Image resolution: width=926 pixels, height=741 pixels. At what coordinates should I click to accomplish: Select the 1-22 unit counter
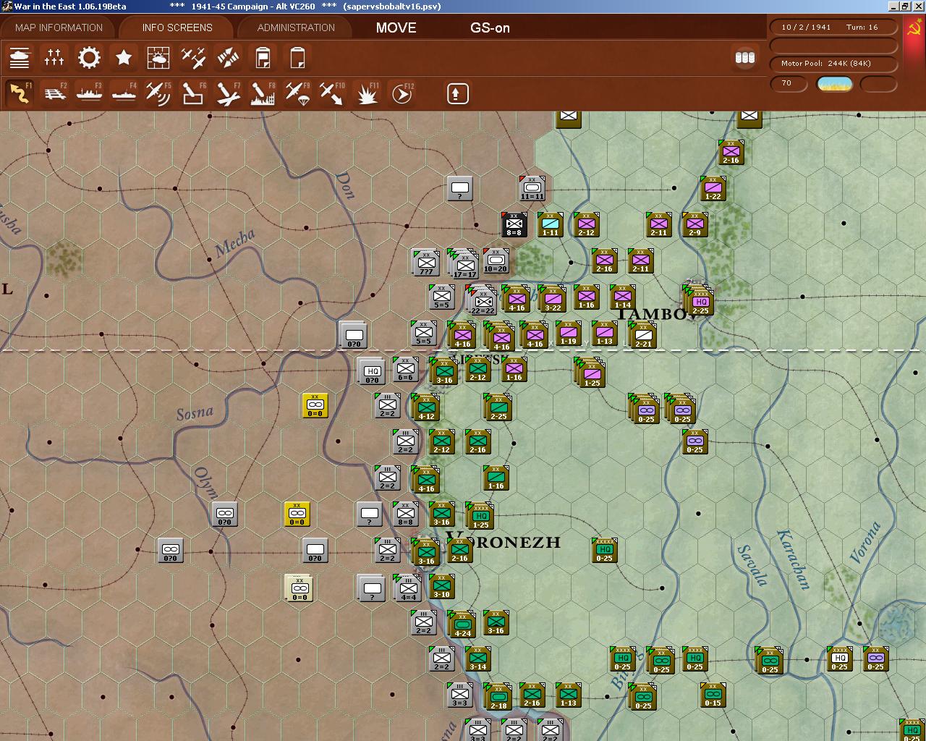click(713, 188)
